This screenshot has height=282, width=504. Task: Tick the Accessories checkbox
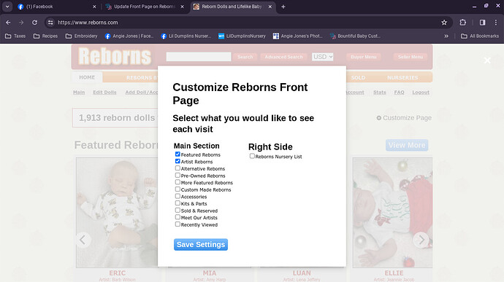point(177,196)
